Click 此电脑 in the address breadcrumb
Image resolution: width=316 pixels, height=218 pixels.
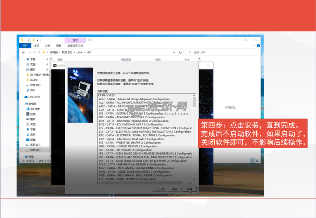click(54, 53)
